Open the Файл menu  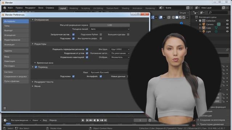pos(10,8)
